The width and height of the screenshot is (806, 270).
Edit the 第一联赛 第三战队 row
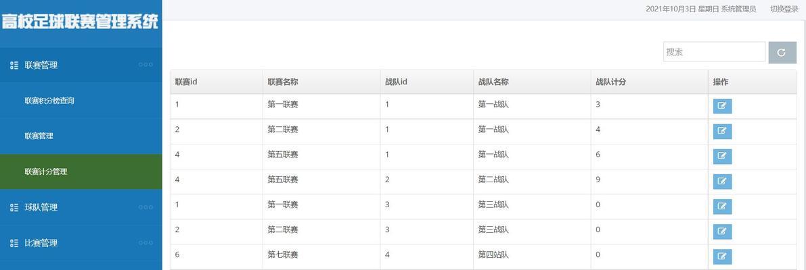point(722,207)
